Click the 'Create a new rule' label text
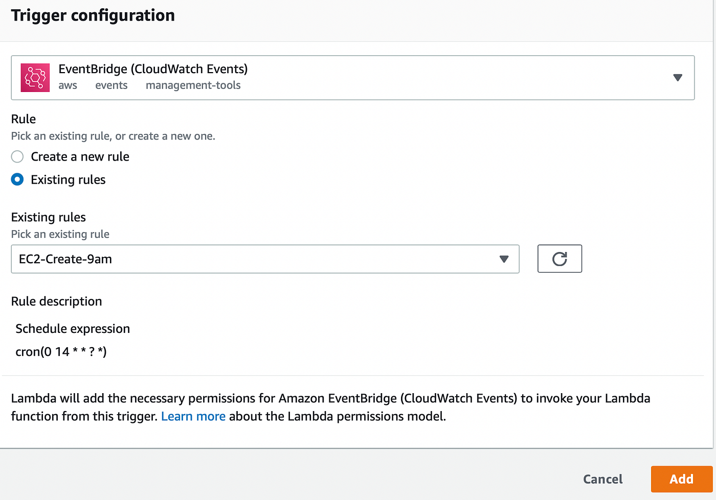The width and height of the screenshot is (716, 500). tap(80, 156)
